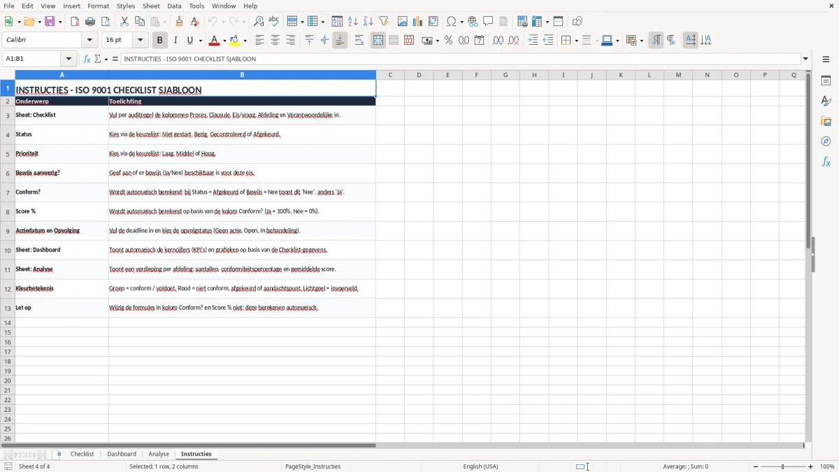Open the Draw functions shapes icon
The width and height of the screenshot is (839, 472).
577,22
